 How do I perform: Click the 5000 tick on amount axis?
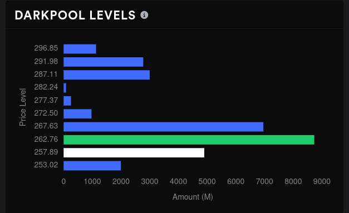coord(207,181)
